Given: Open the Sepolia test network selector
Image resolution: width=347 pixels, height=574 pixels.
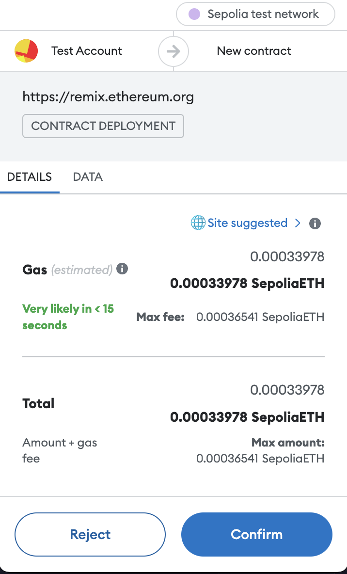Looking at the screenshot, I should click(x=255, y=15).
